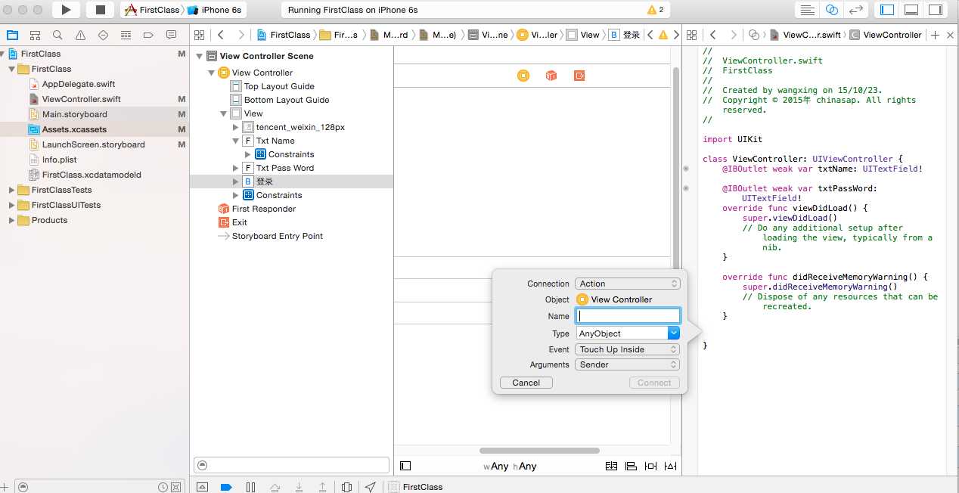Switch to the Version editor
Screen dimensions: 959x493
click(x=856, y=10)
